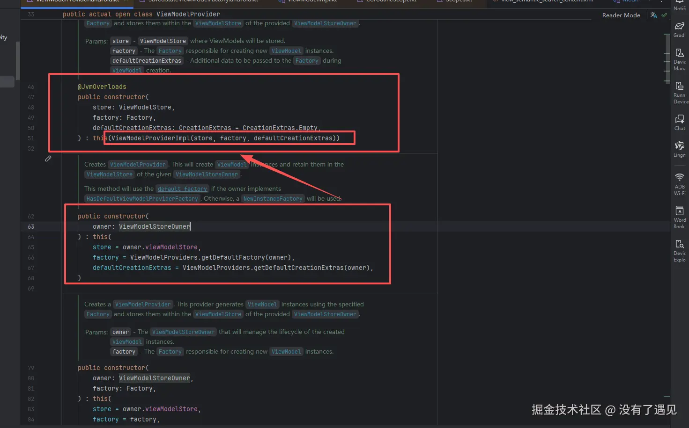689x428 pixels.
Task: Open ViewModelProvider link after 'Creates a'
Action: [143, 305]
